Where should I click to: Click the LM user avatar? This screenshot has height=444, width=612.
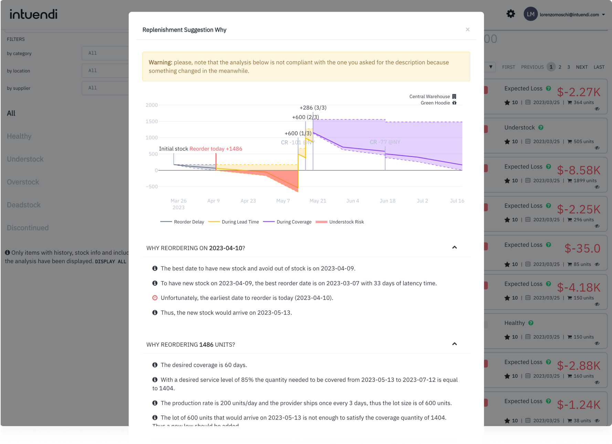click(530, 14)
